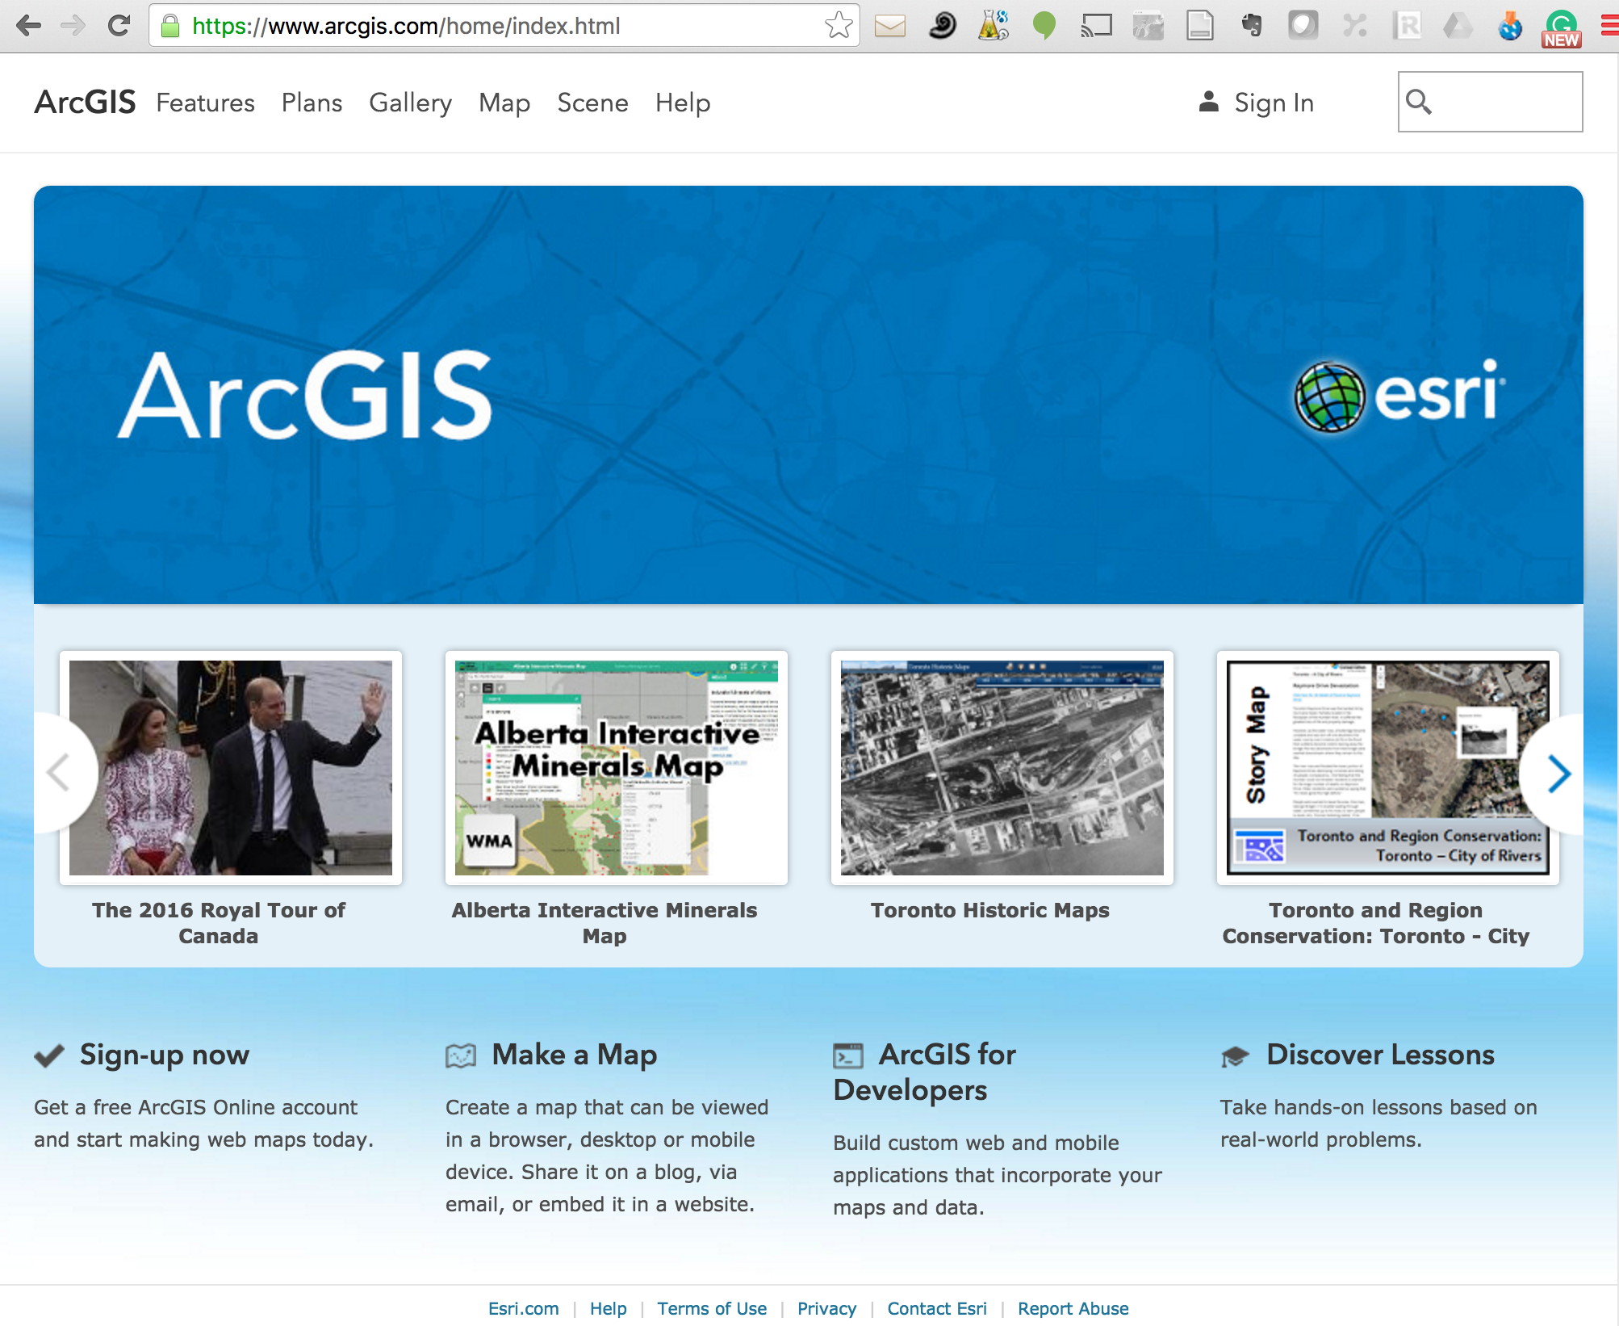
Task: Click the graduation cap icon beside Discover Lessons
Action: pyautogui.click(x=1235, y=1056)
